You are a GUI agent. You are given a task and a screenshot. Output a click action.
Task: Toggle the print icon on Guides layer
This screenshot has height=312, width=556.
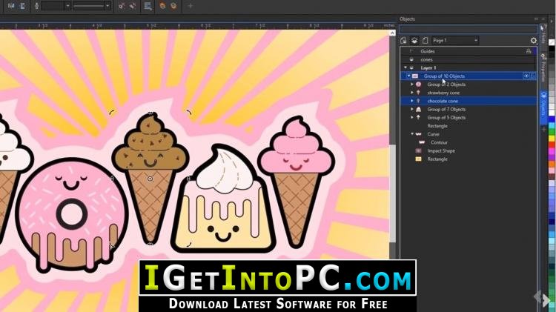[529, 51]
